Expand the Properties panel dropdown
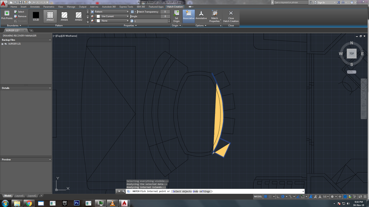Image resolution: width=369 pixels, height=207 pixels. pos(130,25)
